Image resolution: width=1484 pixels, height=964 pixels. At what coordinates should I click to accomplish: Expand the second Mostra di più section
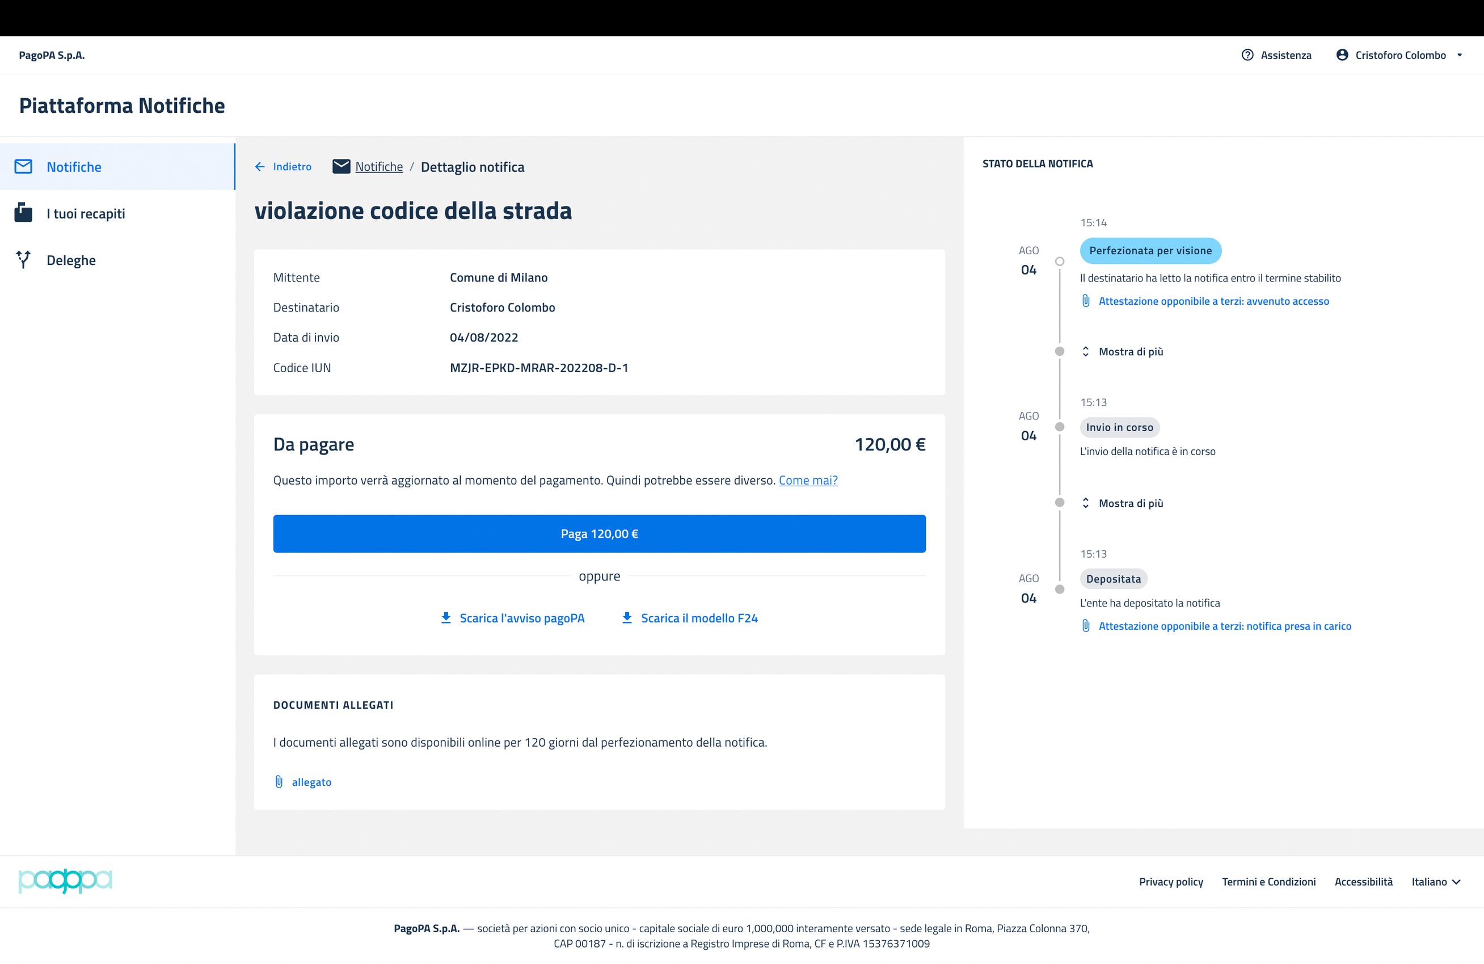pyautogui.click(x=1123, y=503)
